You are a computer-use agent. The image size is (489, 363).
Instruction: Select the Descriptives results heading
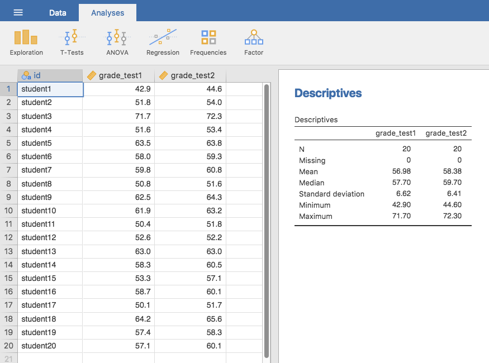pos(328,94)
